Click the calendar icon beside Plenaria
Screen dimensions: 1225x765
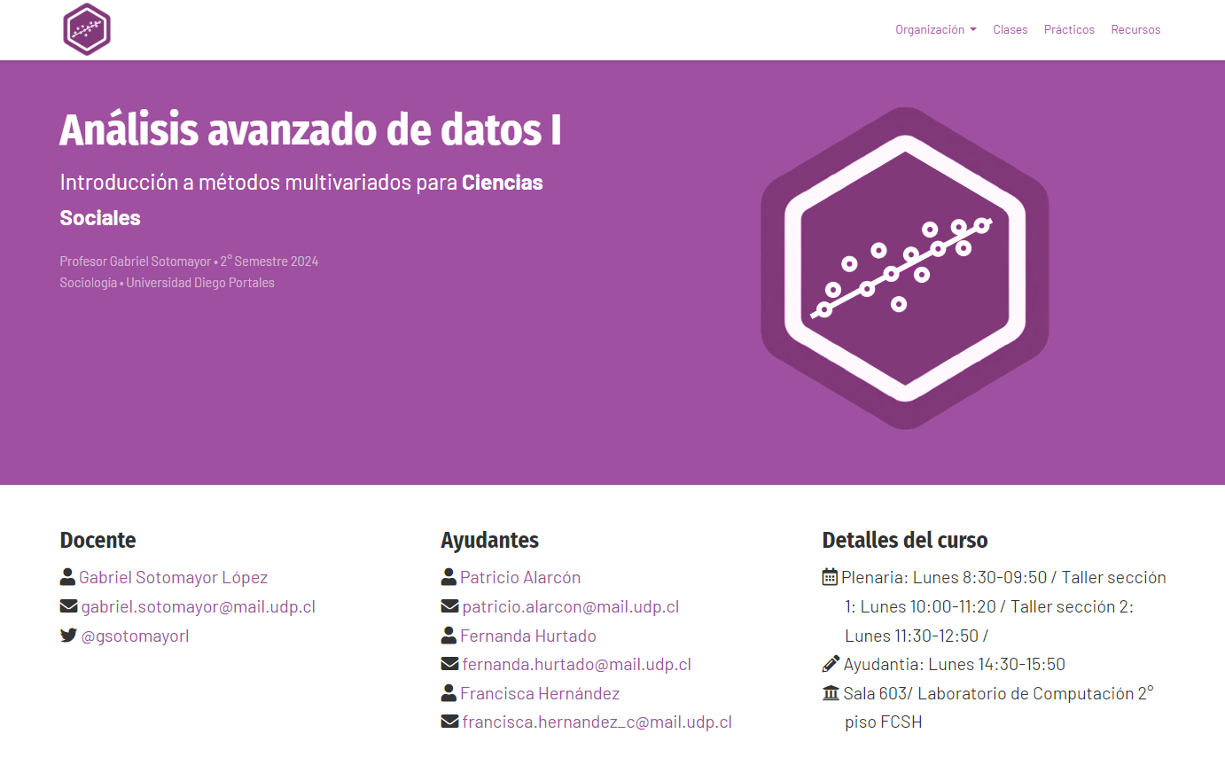tap(830, 577)
